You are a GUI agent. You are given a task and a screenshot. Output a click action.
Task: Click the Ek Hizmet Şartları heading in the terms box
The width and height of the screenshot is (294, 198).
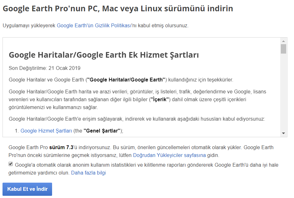pyautogui.click(x=104, y=55)
